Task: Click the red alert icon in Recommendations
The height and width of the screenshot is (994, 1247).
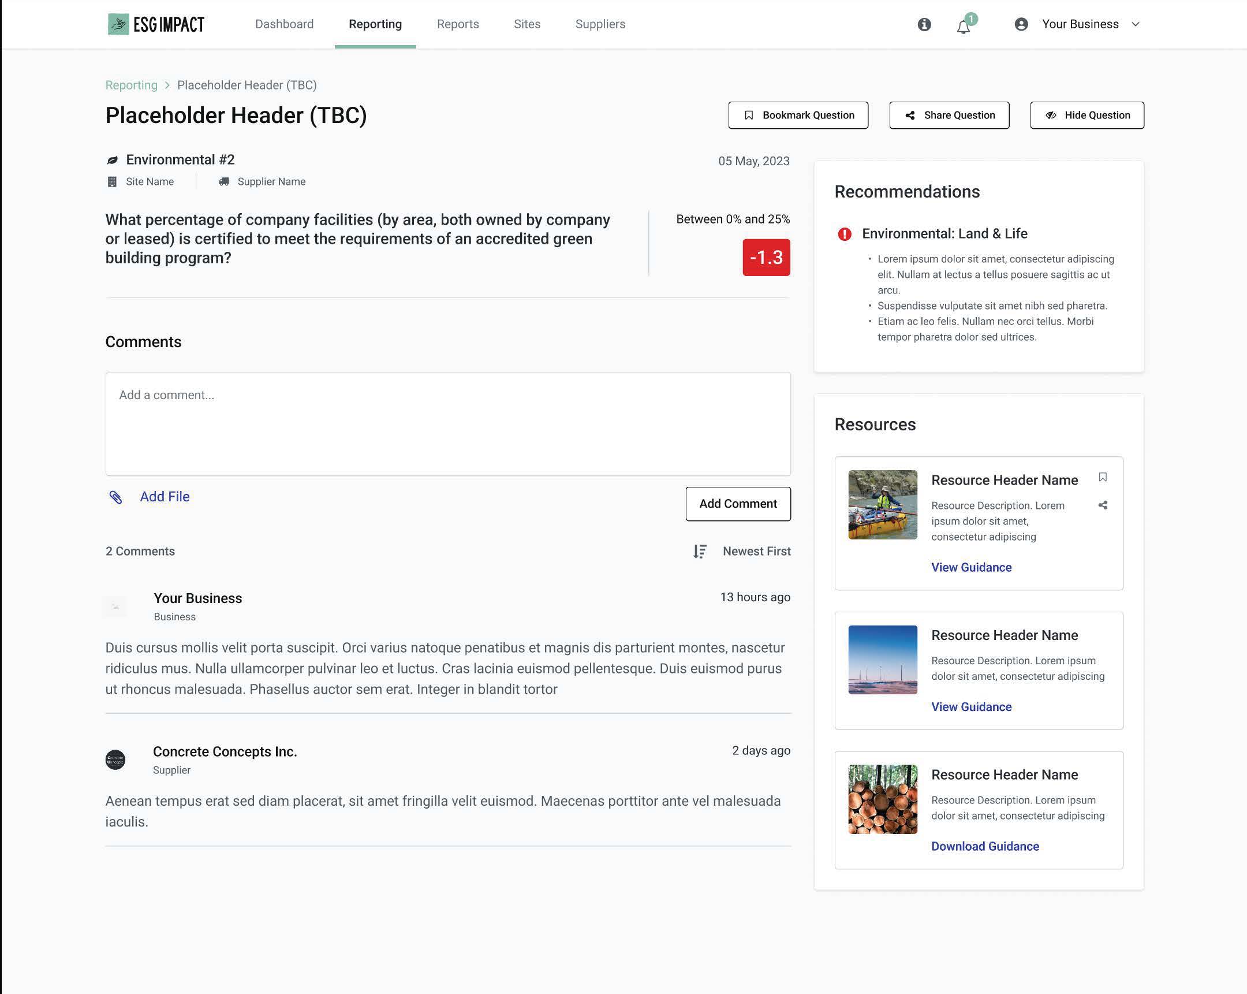Action: pos(845,234)
